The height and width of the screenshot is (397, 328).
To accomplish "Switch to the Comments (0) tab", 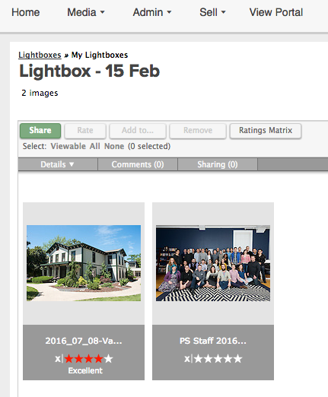I will pyautogui.click(x=138, y=164).
